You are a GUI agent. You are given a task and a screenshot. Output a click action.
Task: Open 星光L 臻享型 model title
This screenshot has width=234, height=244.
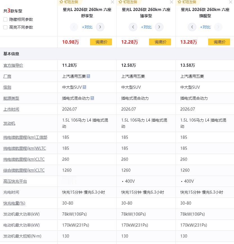point(146,13)
